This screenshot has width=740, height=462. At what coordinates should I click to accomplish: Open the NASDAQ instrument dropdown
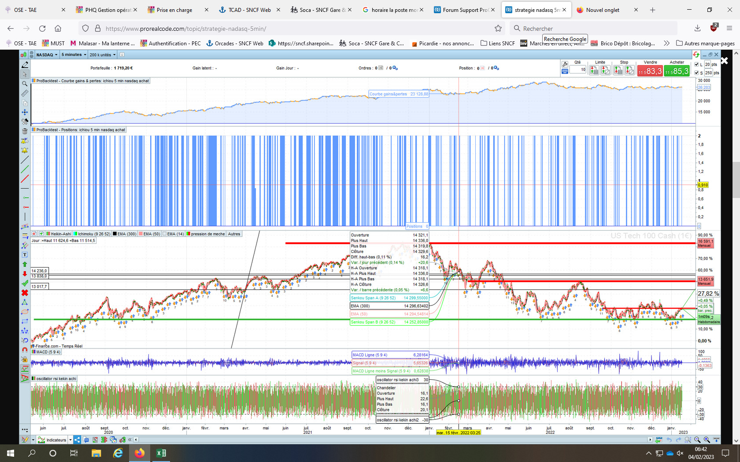click(x=46, y=55)
